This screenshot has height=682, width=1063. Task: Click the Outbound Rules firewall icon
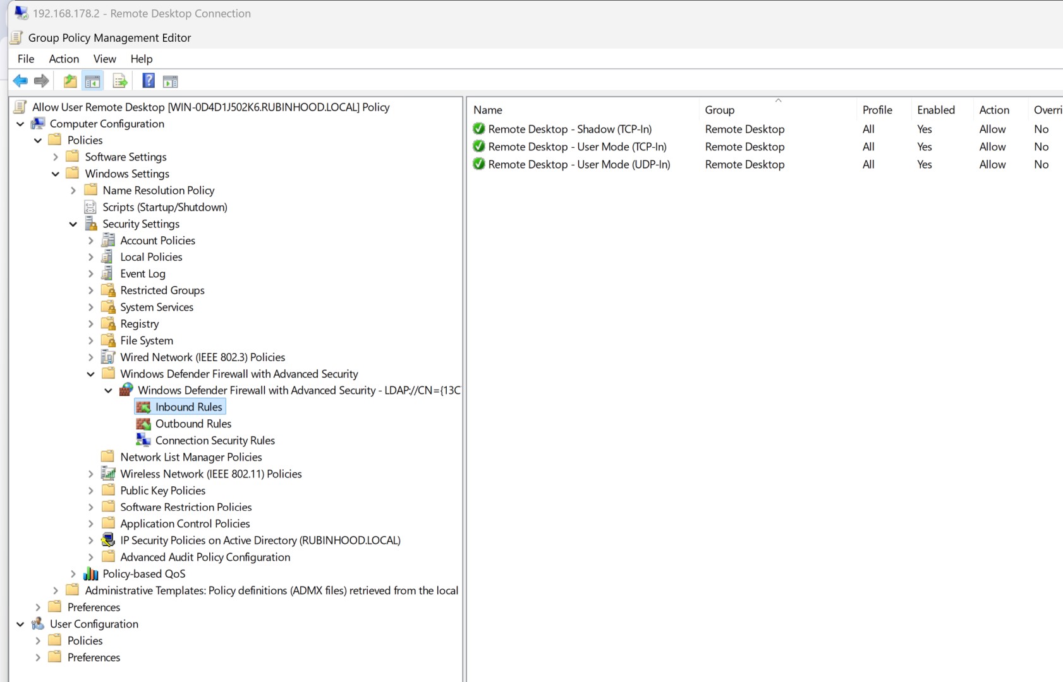tap(143, 424)
